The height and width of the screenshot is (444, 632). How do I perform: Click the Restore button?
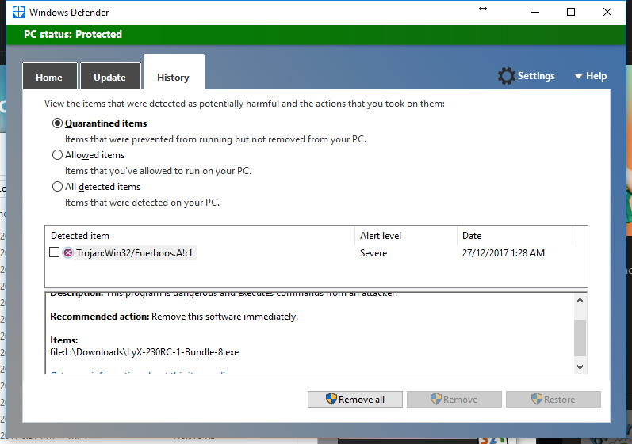tap(553, 400)
